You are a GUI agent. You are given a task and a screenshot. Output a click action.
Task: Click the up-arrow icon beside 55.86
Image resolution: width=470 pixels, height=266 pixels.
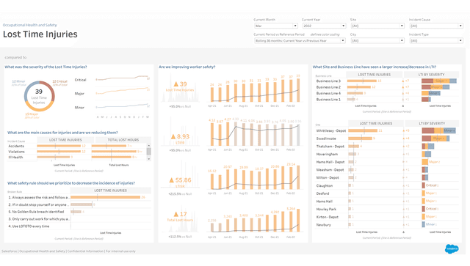pos(171,180)
